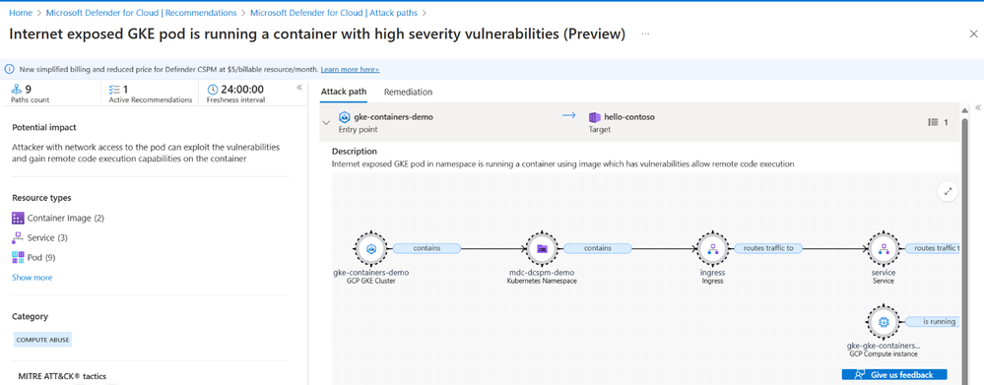Screen dimensions: 984x385
Task: Select the GCP Compute instance node icon
Action: (x=884, y=322)
